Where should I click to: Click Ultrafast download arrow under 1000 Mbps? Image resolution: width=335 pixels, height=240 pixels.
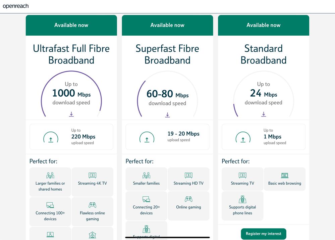click(x=71, y=114)
